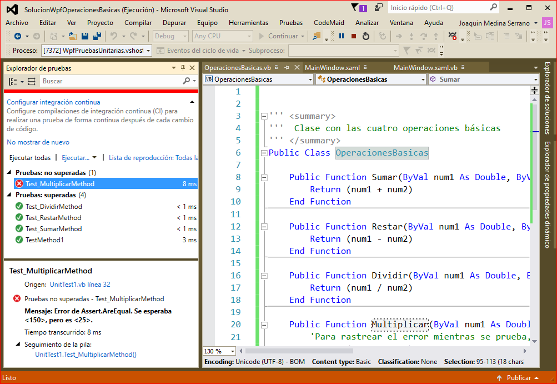Close the Explorador de pruebas panel
The width and height of the screenshot is (557, 384).
pos(192,68)
